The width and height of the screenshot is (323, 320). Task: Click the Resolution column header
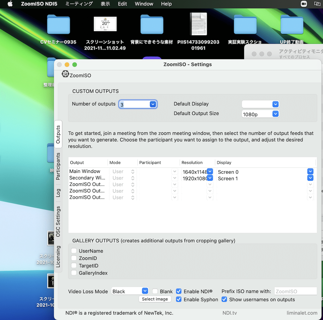point(192,163)
